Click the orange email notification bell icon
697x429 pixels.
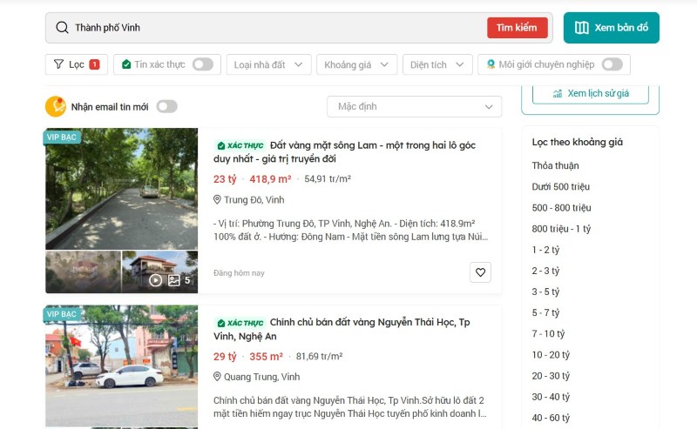(x=56, y=106)
